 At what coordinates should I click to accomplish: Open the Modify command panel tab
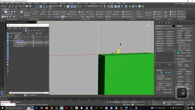click(x=159, y=23)
